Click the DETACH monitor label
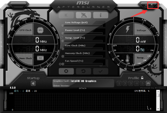This screenshot has width=167, height=113. point(83,88)
